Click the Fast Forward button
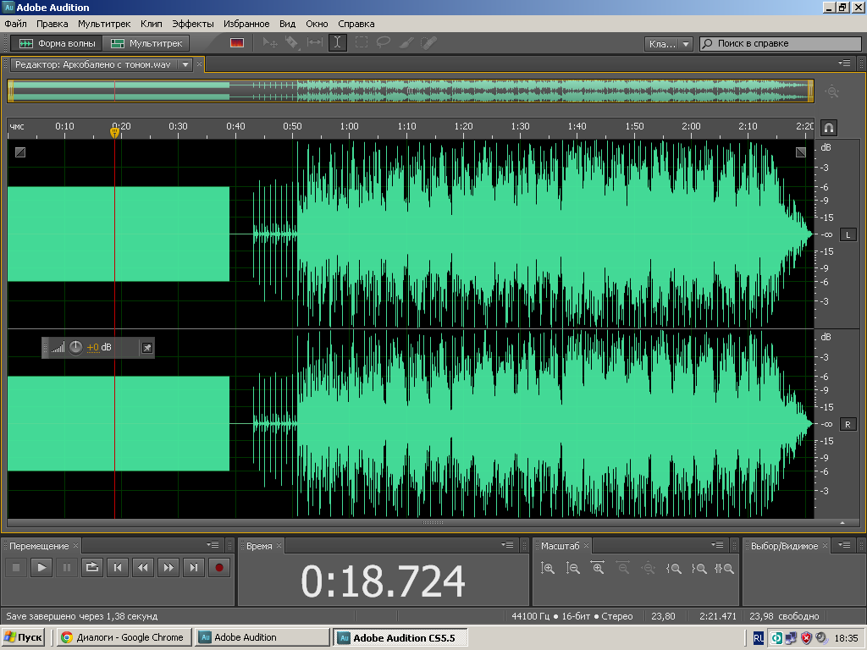867x650 pixels. [168, 568]
